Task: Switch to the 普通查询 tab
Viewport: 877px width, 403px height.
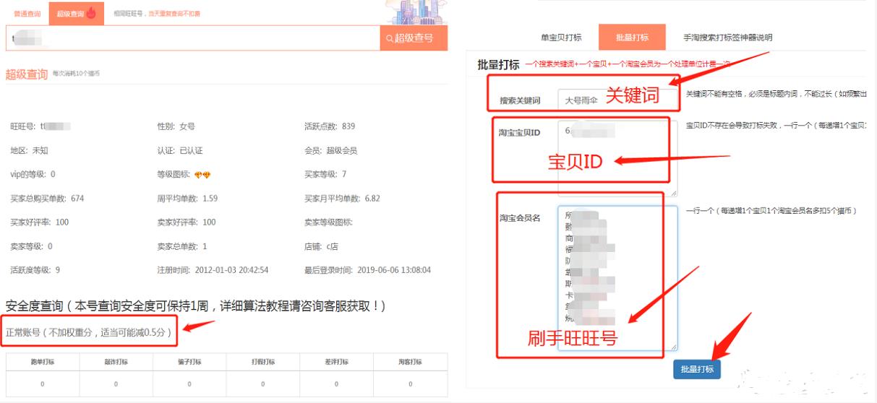Action: 27,14
